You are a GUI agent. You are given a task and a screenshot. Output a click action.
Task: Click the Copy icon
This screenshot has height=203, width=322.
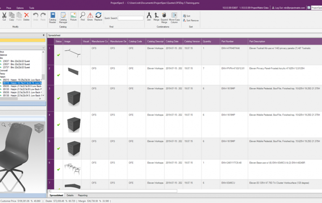pos(11,16)
